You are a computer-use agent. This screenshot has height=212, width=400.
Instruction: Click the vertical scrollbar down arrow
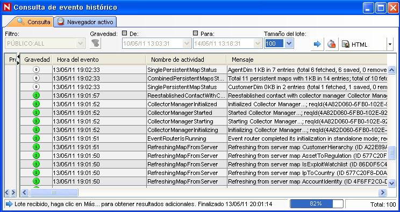[391, 183]
